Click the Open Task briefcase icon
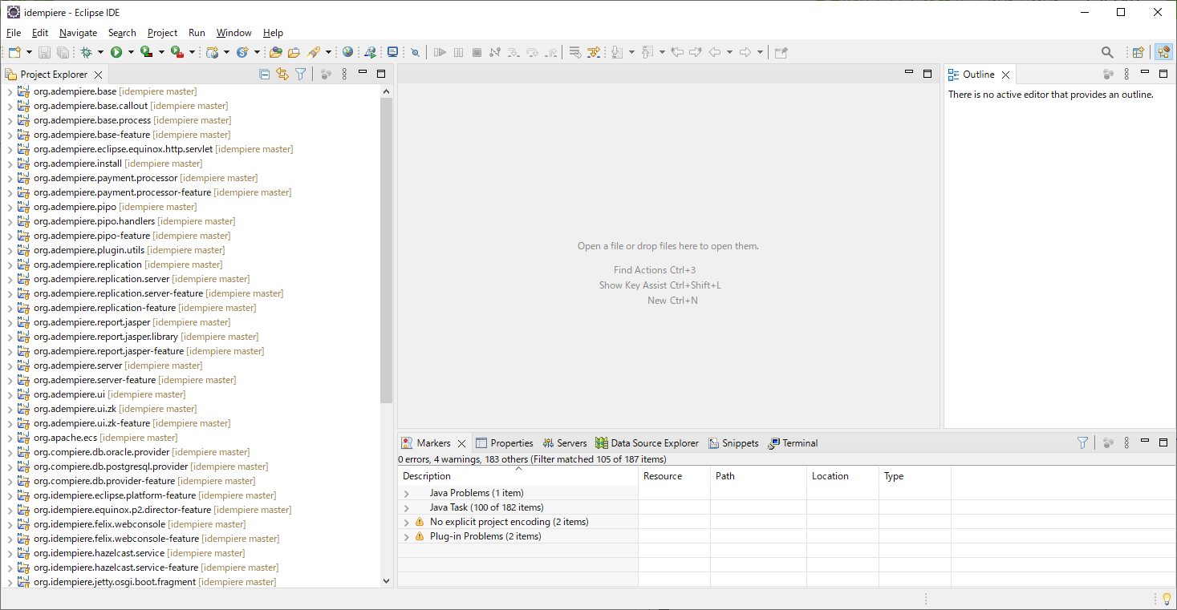The image size is (1177, 610). (x=294, y=52)
